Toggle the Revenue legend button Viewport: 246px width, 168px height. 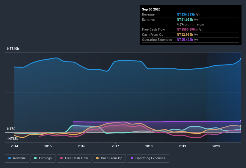pyautogui.click(x=17, y=158)
